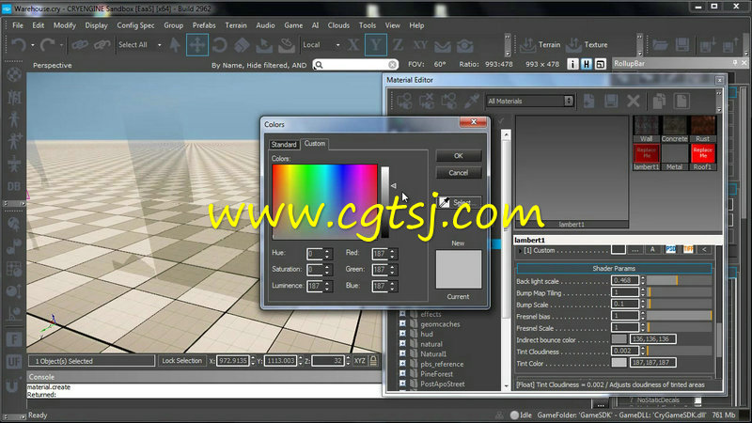Toggle the Z axis constraint
Image resolution: width=752 pixels, height=423 pixels.
[398, 45]
